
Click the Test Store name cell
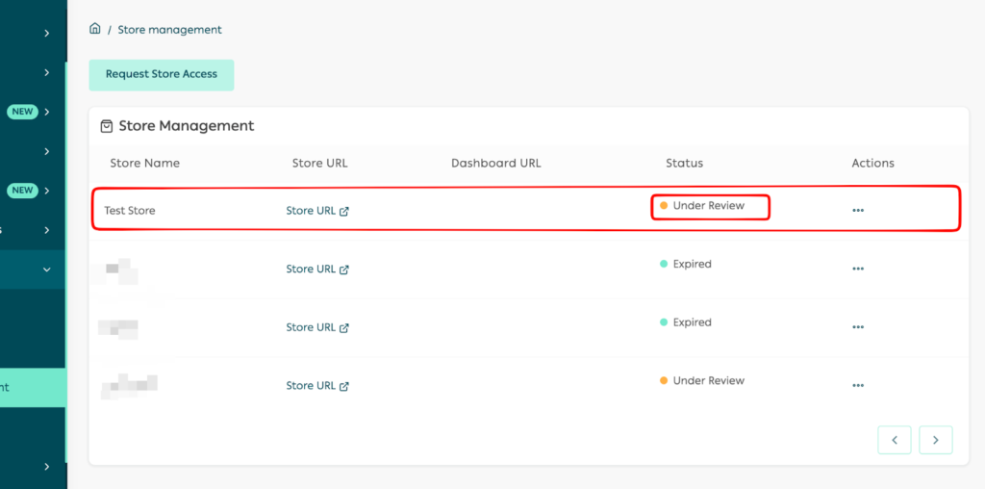(130, 211)
